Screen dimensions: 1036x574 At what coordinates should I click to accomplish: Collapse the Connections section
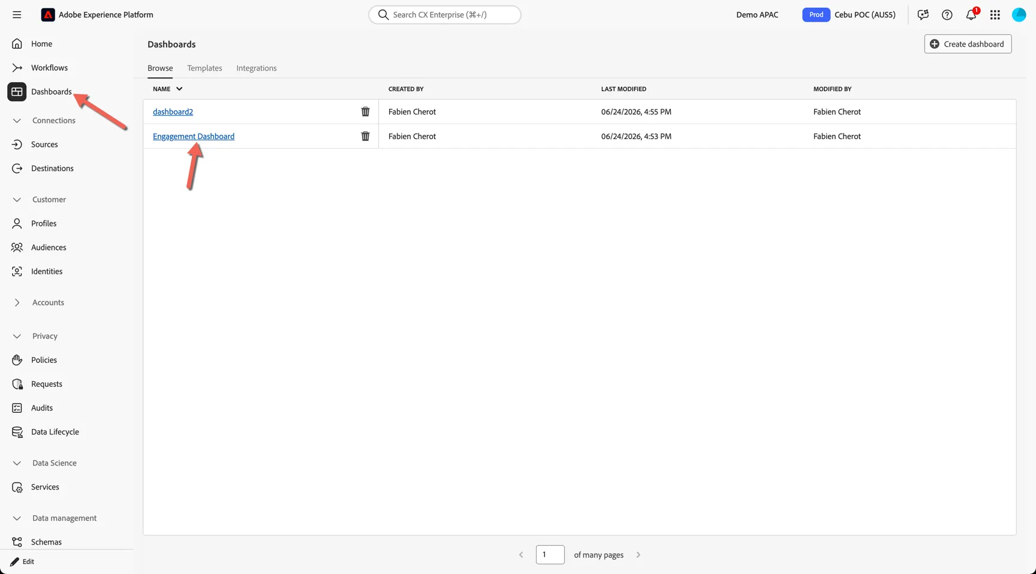[x=17, y=120]
